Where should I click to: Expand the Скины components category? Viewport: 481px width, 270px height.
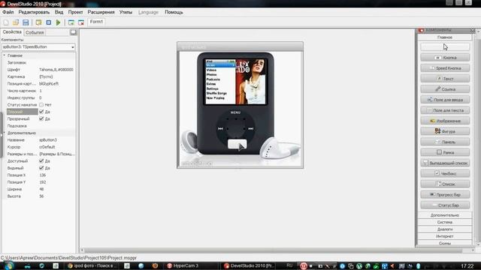[444, 243]
